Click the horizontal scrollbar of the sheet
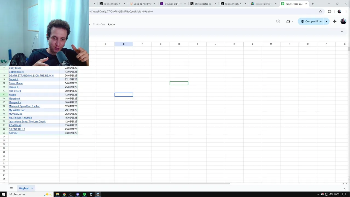 coord(119,184)
